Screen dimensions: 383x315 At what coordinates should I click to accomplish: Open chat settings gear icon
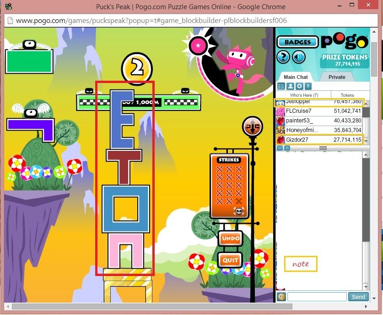tap(299, 86)
